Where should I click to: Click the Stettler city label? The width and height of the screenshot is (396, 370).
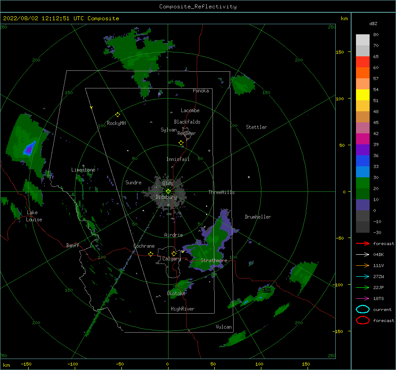pos(257,127)
